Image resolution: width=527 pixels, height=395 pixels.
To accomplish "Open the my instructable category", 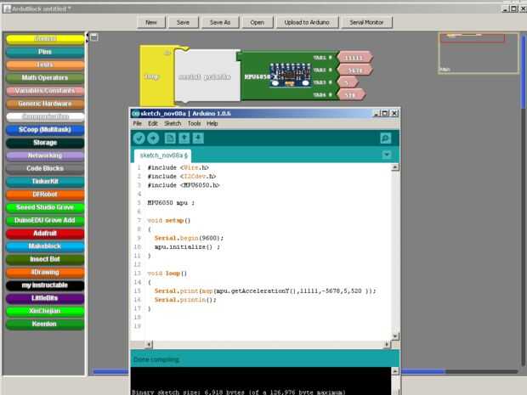I will coord(45,285).
